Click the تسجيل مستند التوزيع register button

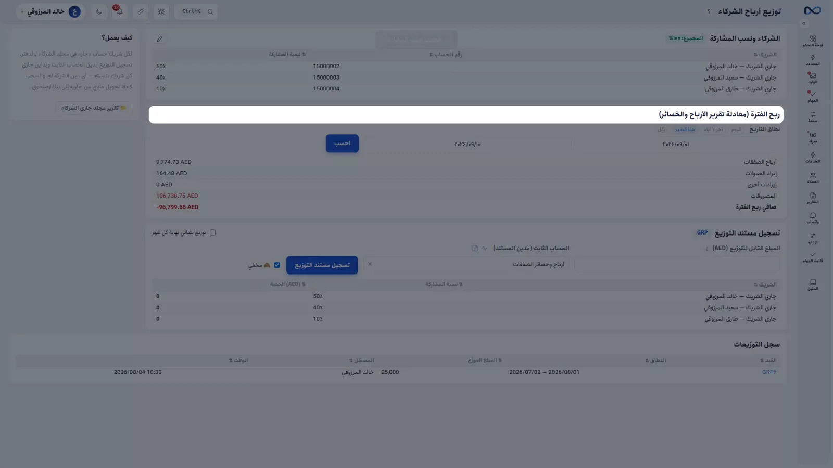coord(322,265)
